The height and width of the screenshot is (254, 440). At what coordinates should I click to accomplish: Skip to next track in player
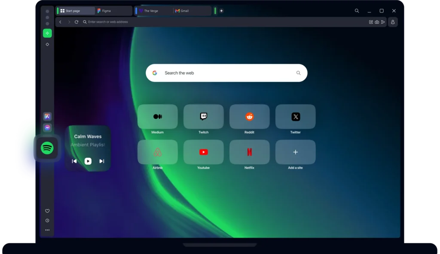(101, 161)
